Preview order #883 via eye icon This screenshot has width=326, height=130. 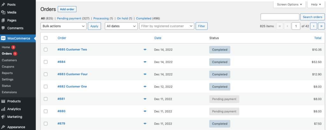click(x=145, y=74)
